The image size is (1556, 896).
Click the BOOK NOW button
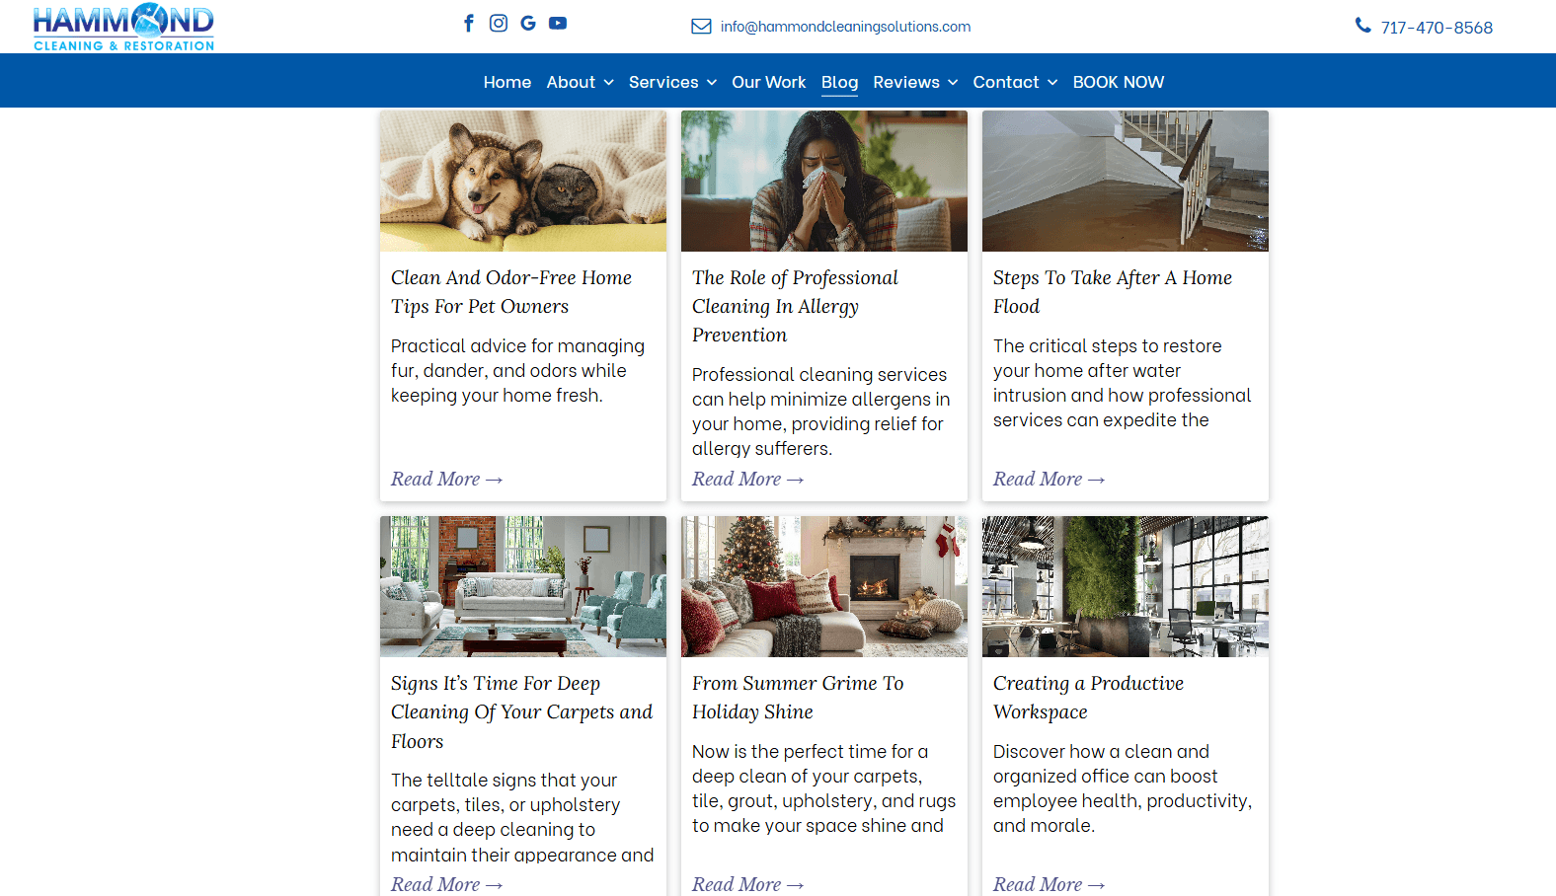point(1118,82)
